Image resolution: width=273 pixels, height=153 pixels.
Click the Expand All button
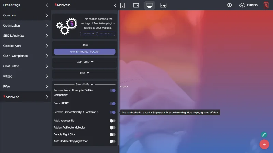pyautogui.click(x=88, y=34)
